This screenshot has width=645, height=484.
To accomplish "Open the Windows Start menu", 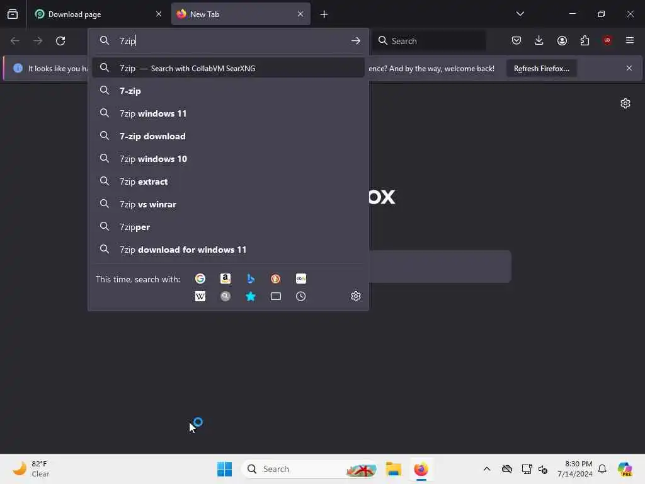I will coord(224,469).
